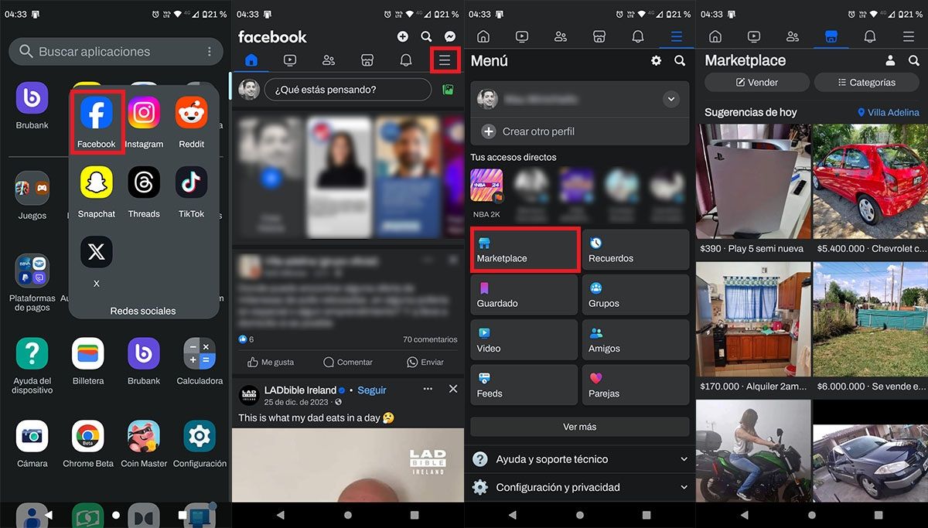This screenshot has width=928, height=528.
Task: Tap the search apps field
Action: (x=116, y=51)
